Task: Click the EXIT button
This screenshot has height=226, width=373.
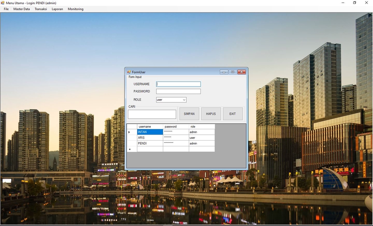Action: 232,114
